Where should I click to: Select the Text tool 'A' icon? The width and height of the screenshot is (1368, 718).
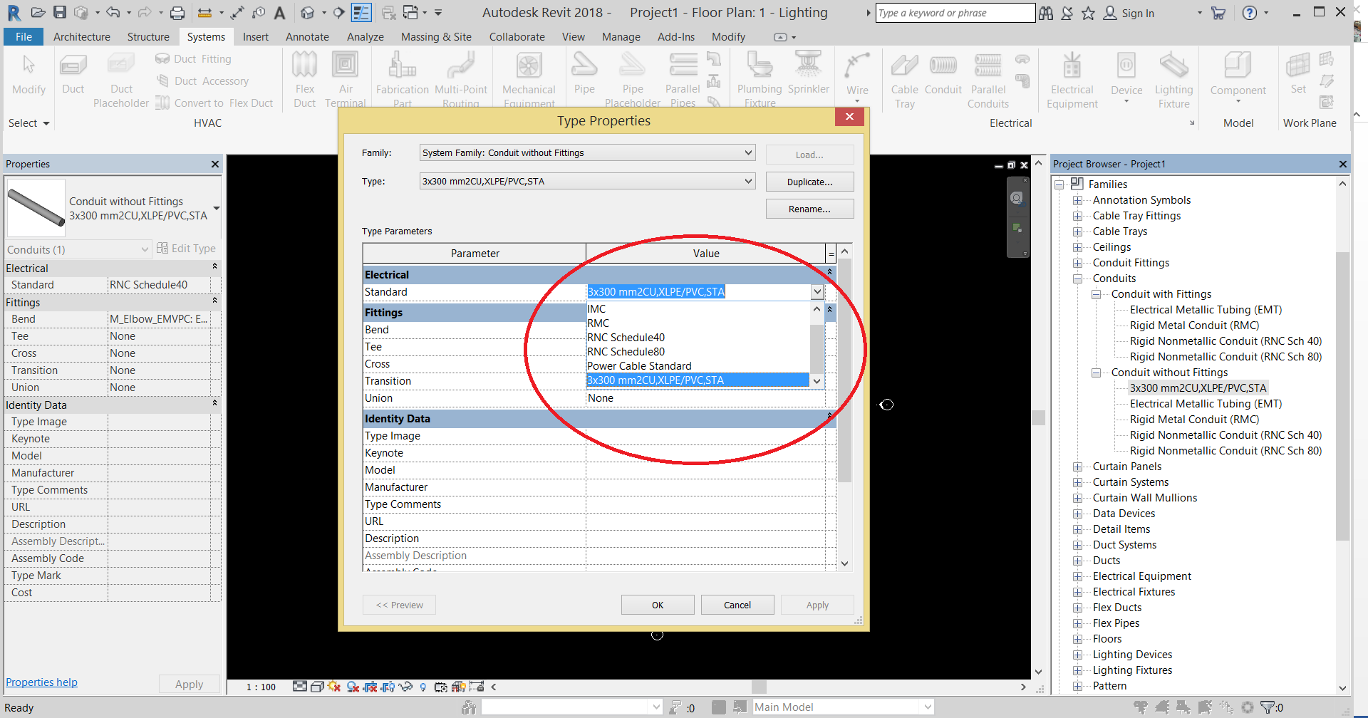pyautogui.click(x=279, y=12)
